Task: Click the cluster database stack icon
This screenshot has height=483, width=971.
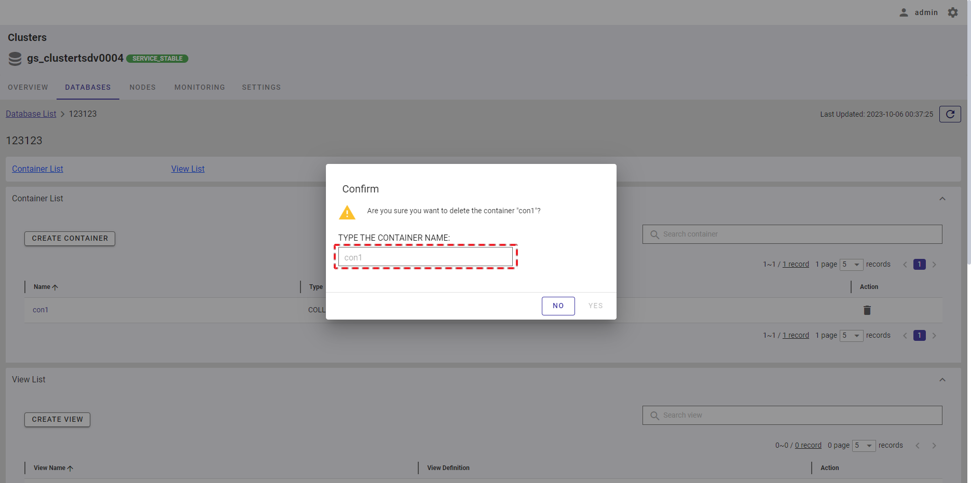Action: tap(15, 59)
